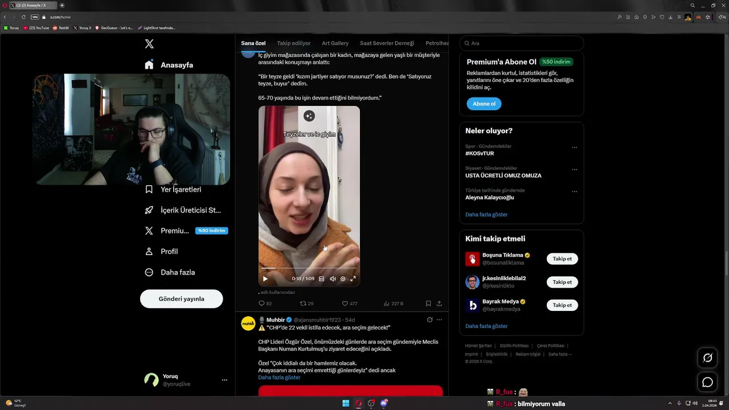Open the YouTube bookmark
Image resolution: width=729 pixels, height=410 pixels.
(x=36, y=27)
